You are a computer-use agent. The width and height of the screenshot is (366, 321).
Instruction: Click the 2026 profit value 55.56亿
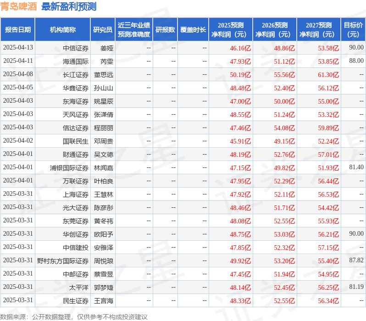284,75
